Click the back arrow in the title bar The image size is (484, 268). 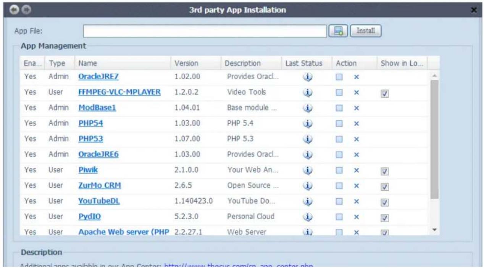tap(14, 10)
